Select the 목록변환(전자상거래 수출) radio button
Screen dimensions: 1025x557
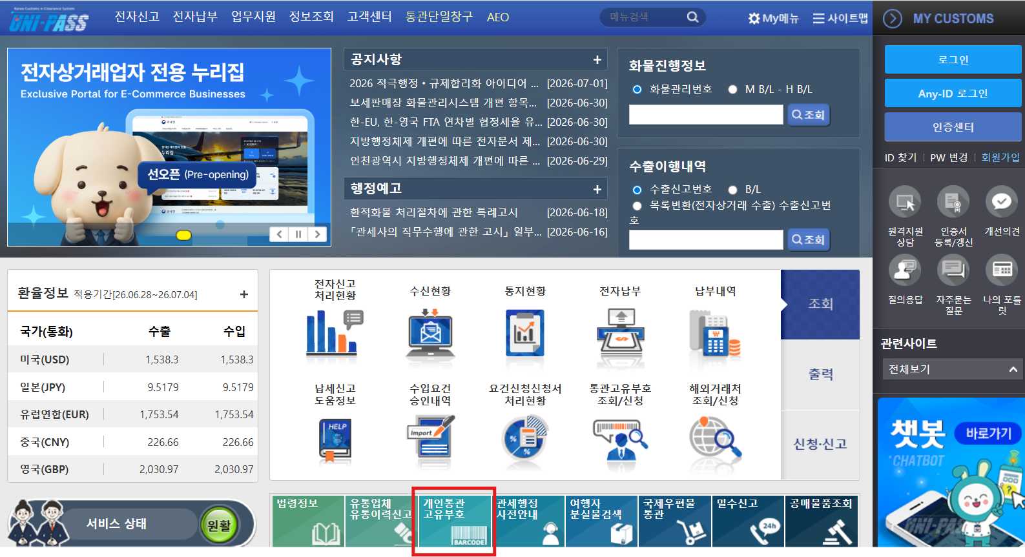pyautogui.click(x=637, y=206)
